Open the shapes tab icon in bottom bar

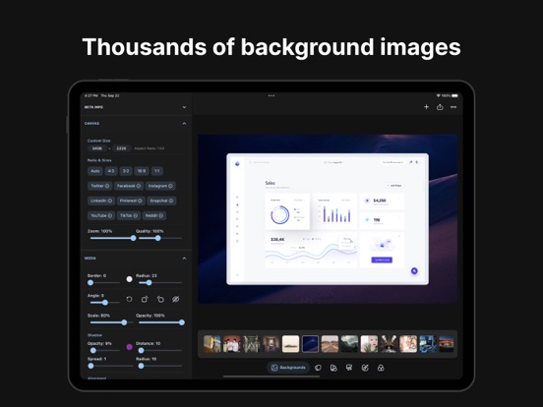pos(333,368)
